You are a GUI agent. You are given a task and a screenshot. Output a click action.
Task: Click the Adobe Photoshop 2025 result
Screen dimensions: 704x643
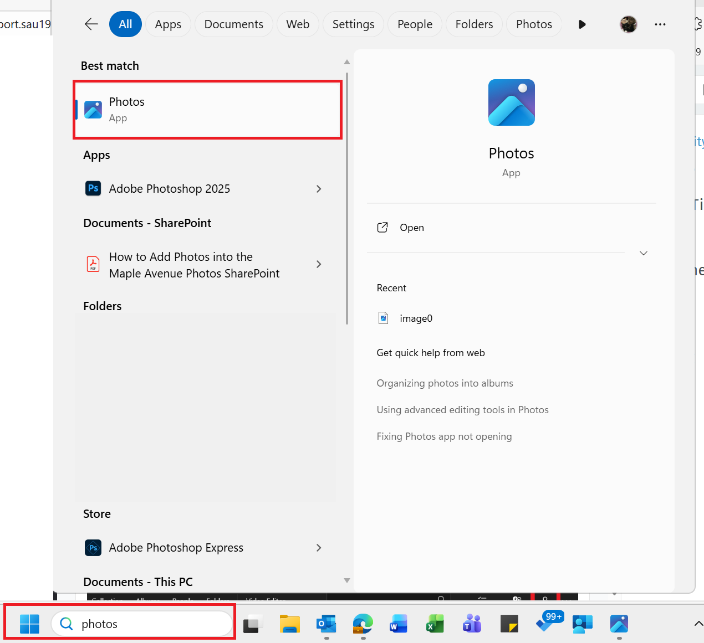(169, 189)
